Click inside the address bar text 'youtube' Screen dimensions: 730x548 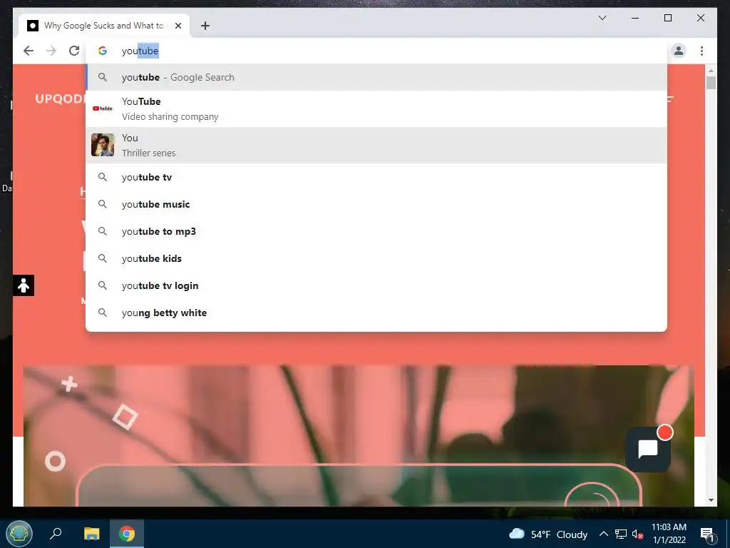pos(140,51)
